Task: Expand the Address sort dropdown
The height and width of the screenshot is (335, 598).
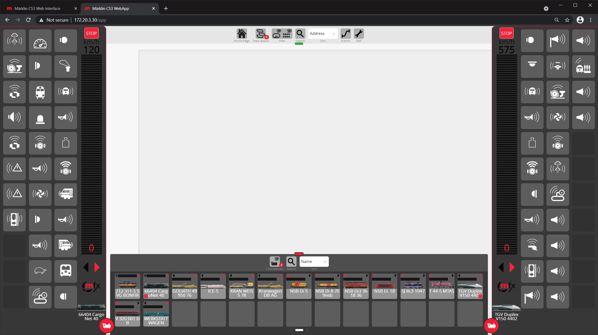Action: [x=323, y=34]
